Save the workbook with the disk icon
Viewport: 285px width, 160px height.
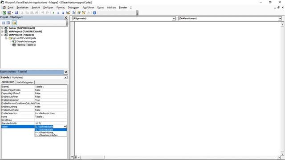pyautogui.click(x=16, y=13)
